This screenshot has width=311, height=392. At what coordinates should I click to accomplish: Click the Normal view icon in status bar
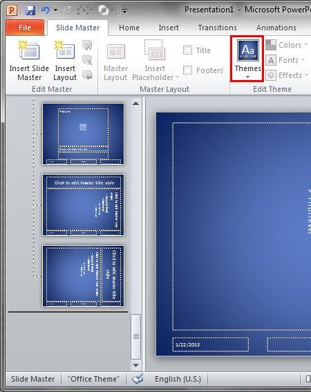coord(308,379)
